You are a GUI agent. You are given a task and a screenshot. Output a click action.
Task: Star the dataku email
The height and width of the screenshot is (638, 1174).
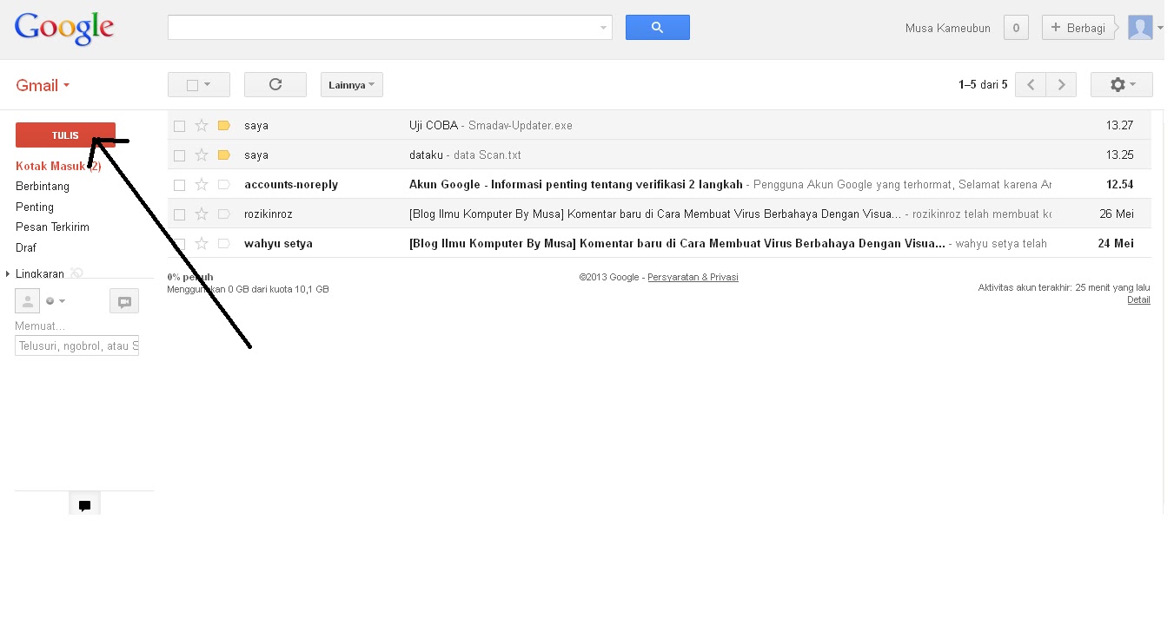click(202, 155)
